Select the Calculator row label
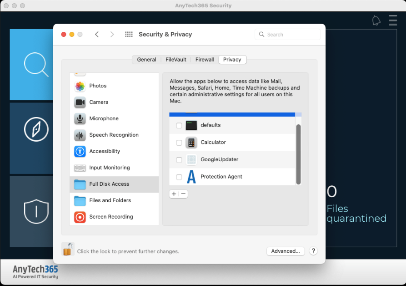Viewport: 406px width, 286px height. 213,142
